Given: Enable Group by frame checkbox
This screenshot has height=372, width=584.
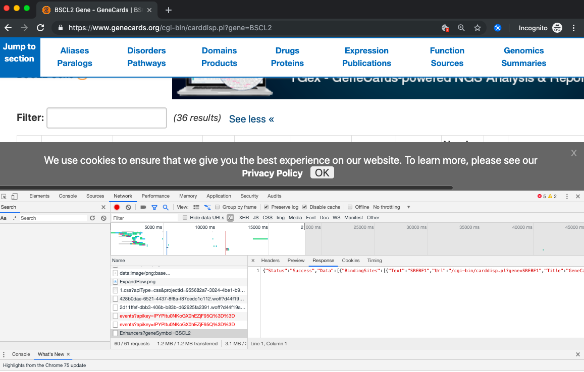Looking at the screenshot, I should click(217, 207).
